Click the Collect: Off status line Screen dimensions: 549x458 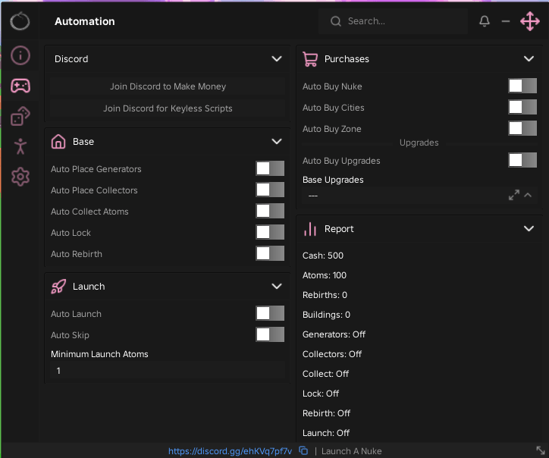coord(325,374)
